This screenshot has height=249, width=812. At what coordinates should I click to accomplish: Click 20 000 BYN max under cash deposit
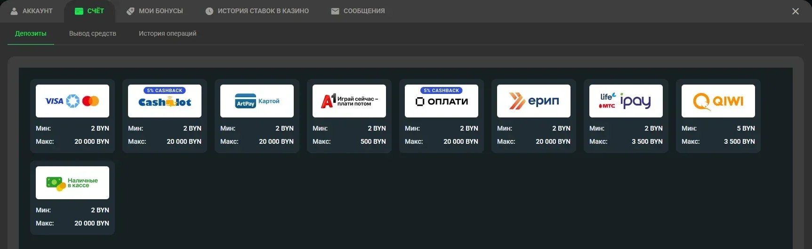92,223
